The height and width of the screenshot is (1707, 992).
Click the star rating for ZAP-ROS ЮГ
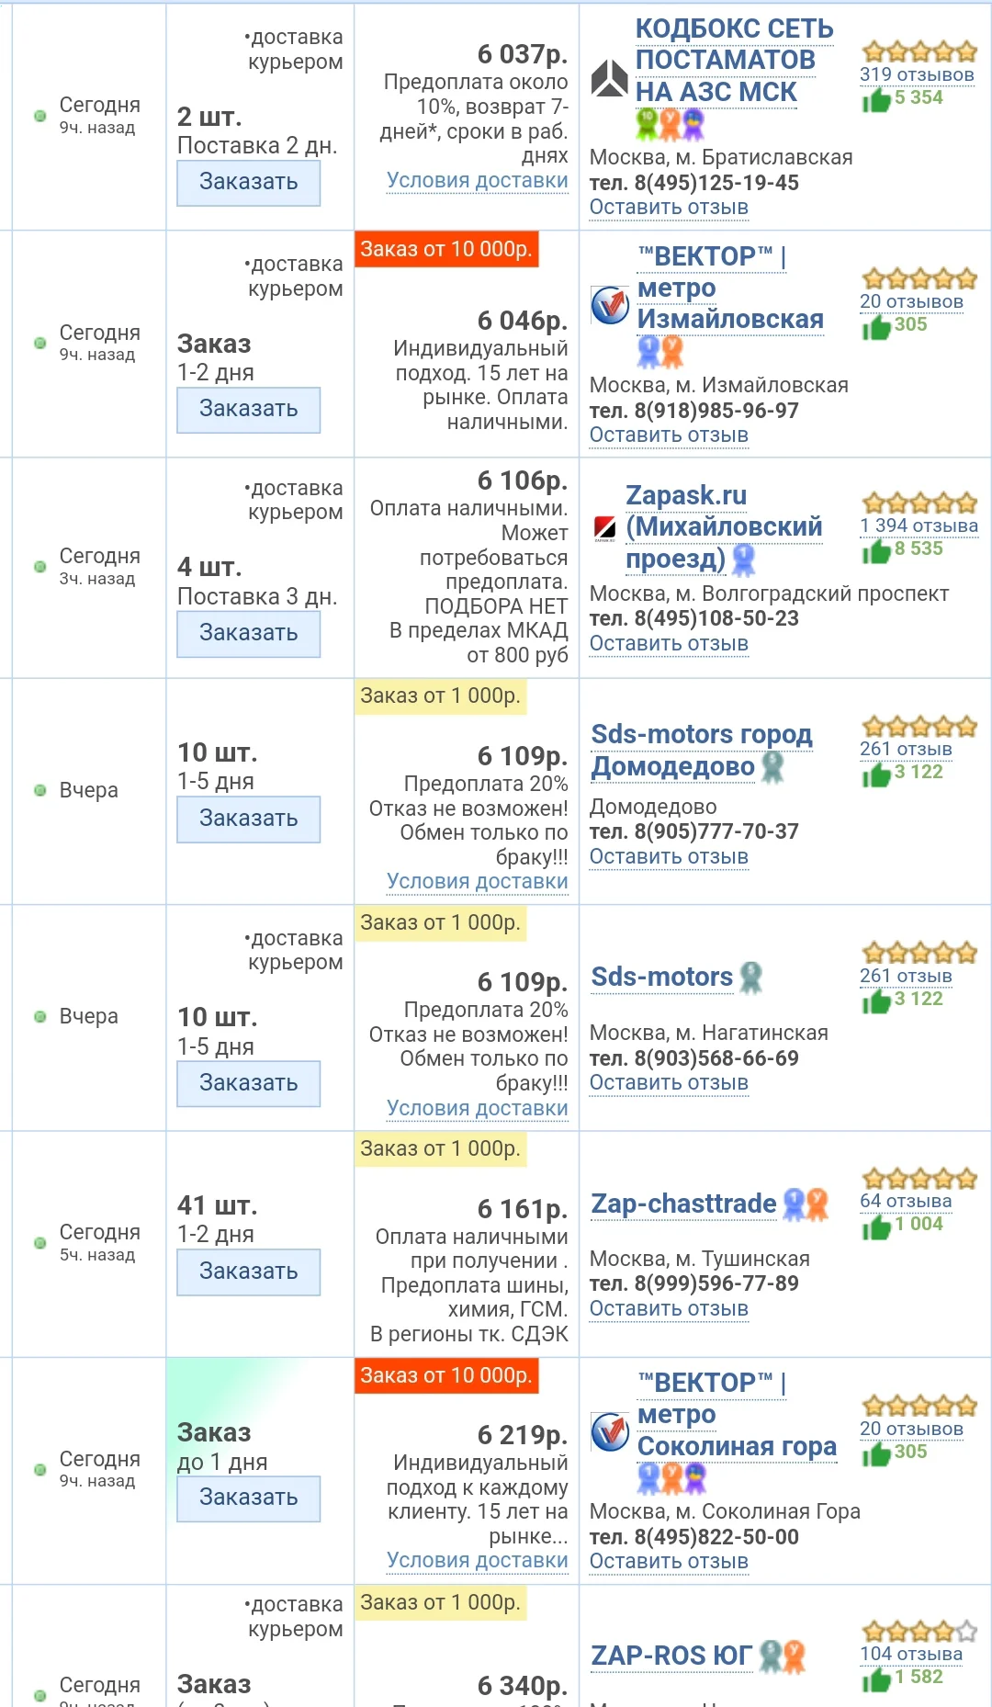pyautogui.click(x=919, y=1632)
